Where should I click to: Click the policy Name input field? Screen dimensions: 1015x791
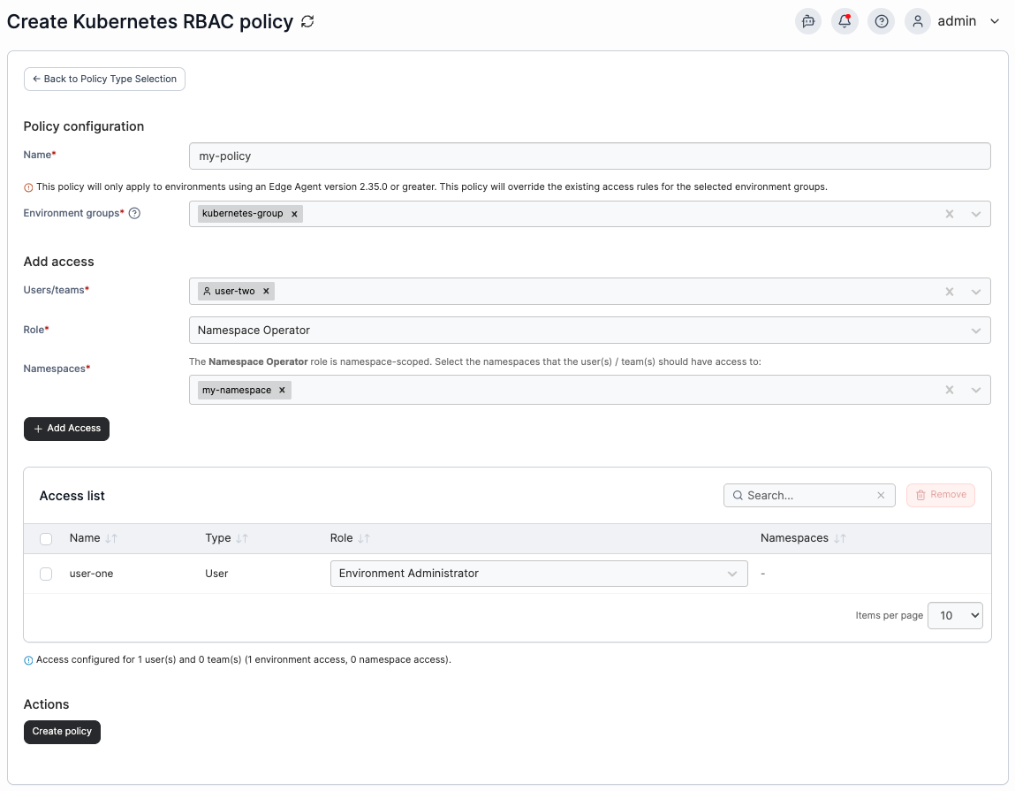click(x=589, y=156)
